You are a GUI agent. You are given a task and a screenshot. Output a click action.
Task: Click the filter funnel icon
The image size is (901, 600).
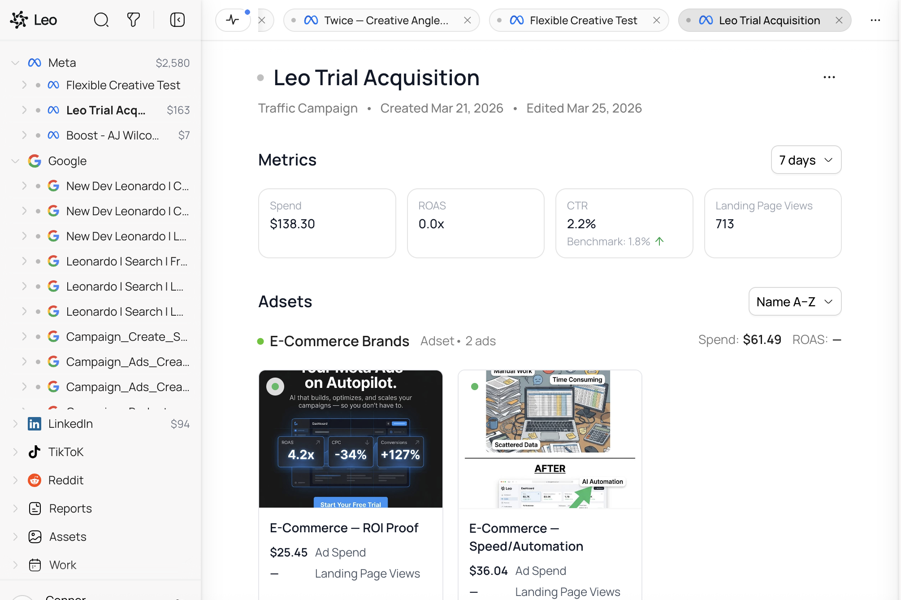[133, 20]
